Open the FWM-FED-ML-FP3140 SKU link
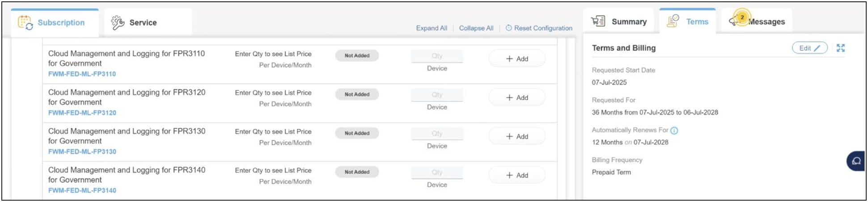This screenshot has height=202, width=868. click(82, 191)
